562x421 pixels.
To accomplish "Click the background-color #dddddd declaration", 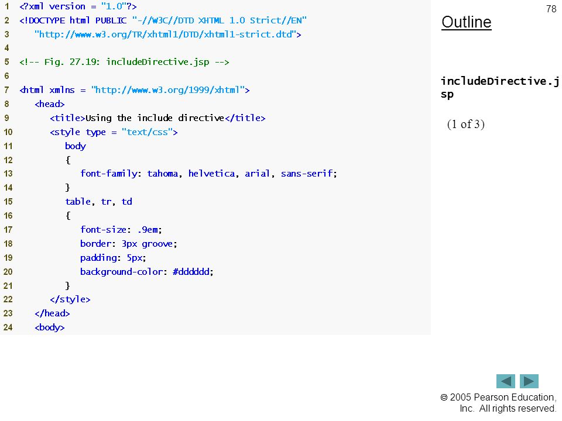I will (146, 272).
